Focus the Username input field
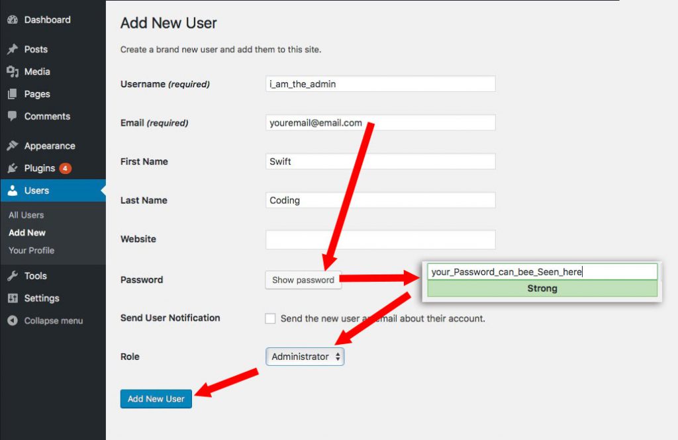The height and width of the screenshot is (440, 678). [380, 84]
